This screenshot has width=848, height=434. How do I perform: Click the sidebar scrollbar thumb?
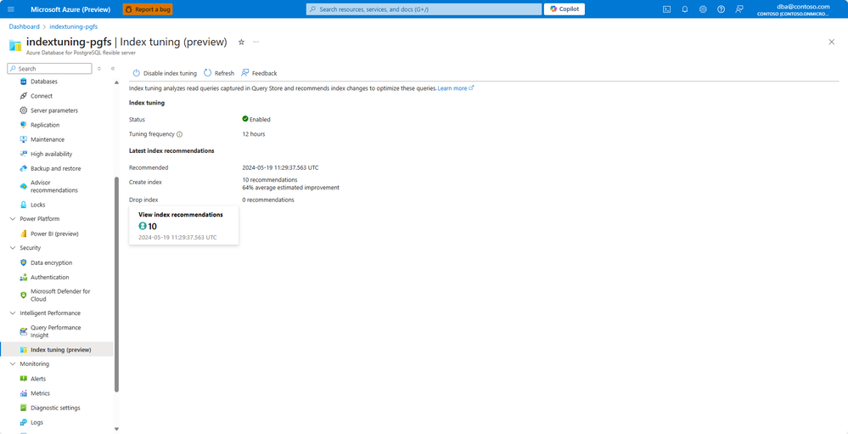pyautogui.click(x=116, y=285)
